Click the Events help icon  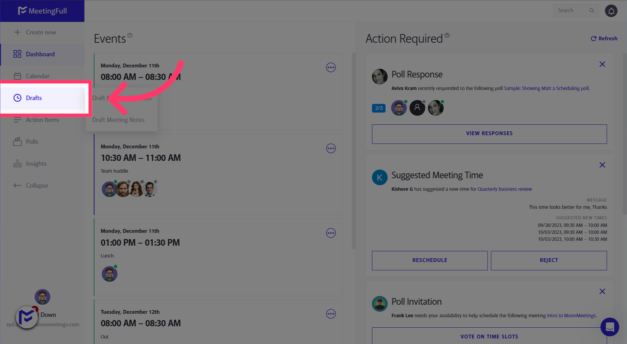coord(130,35)
